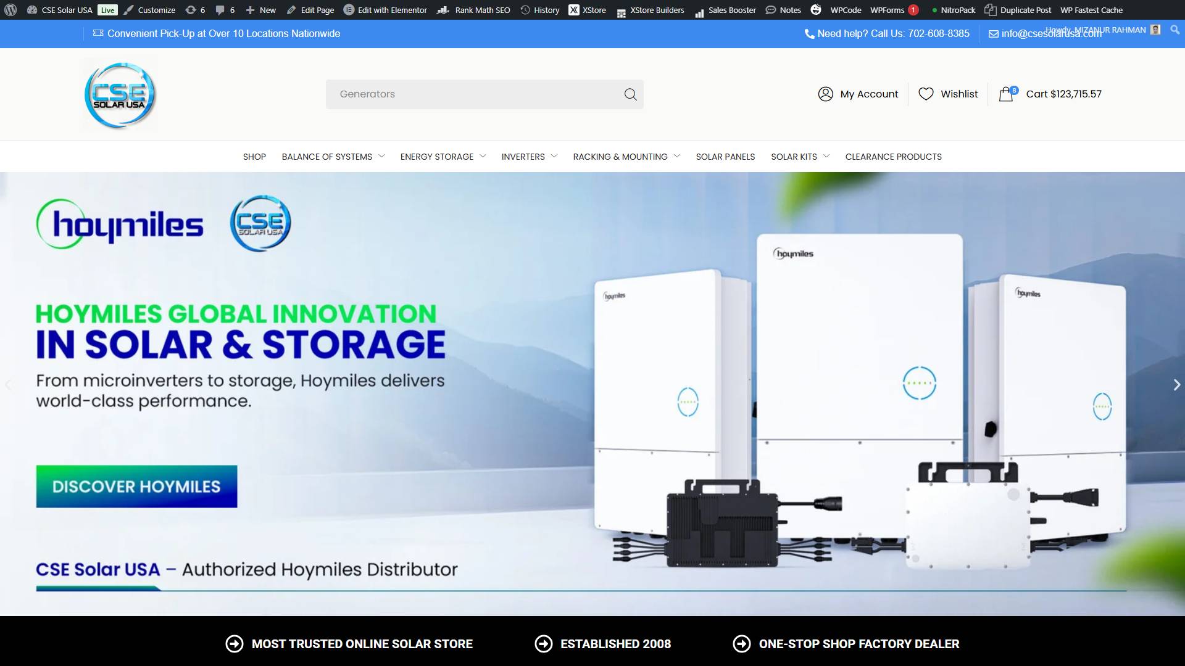The image size is (1185, 666).
Task: Click the CSE Solar USA header logo
Action: (120, 95)
